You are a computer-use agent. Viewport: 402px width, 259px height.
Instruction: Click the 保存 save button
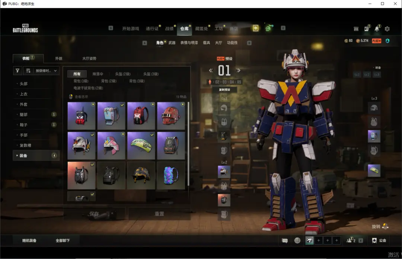pyautogui.click(x=94, y=214)
